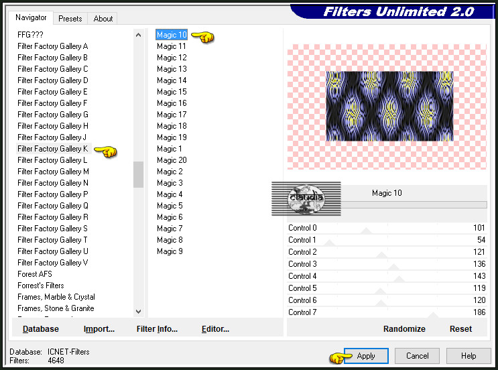Click the Apply button

click(366, 356)
